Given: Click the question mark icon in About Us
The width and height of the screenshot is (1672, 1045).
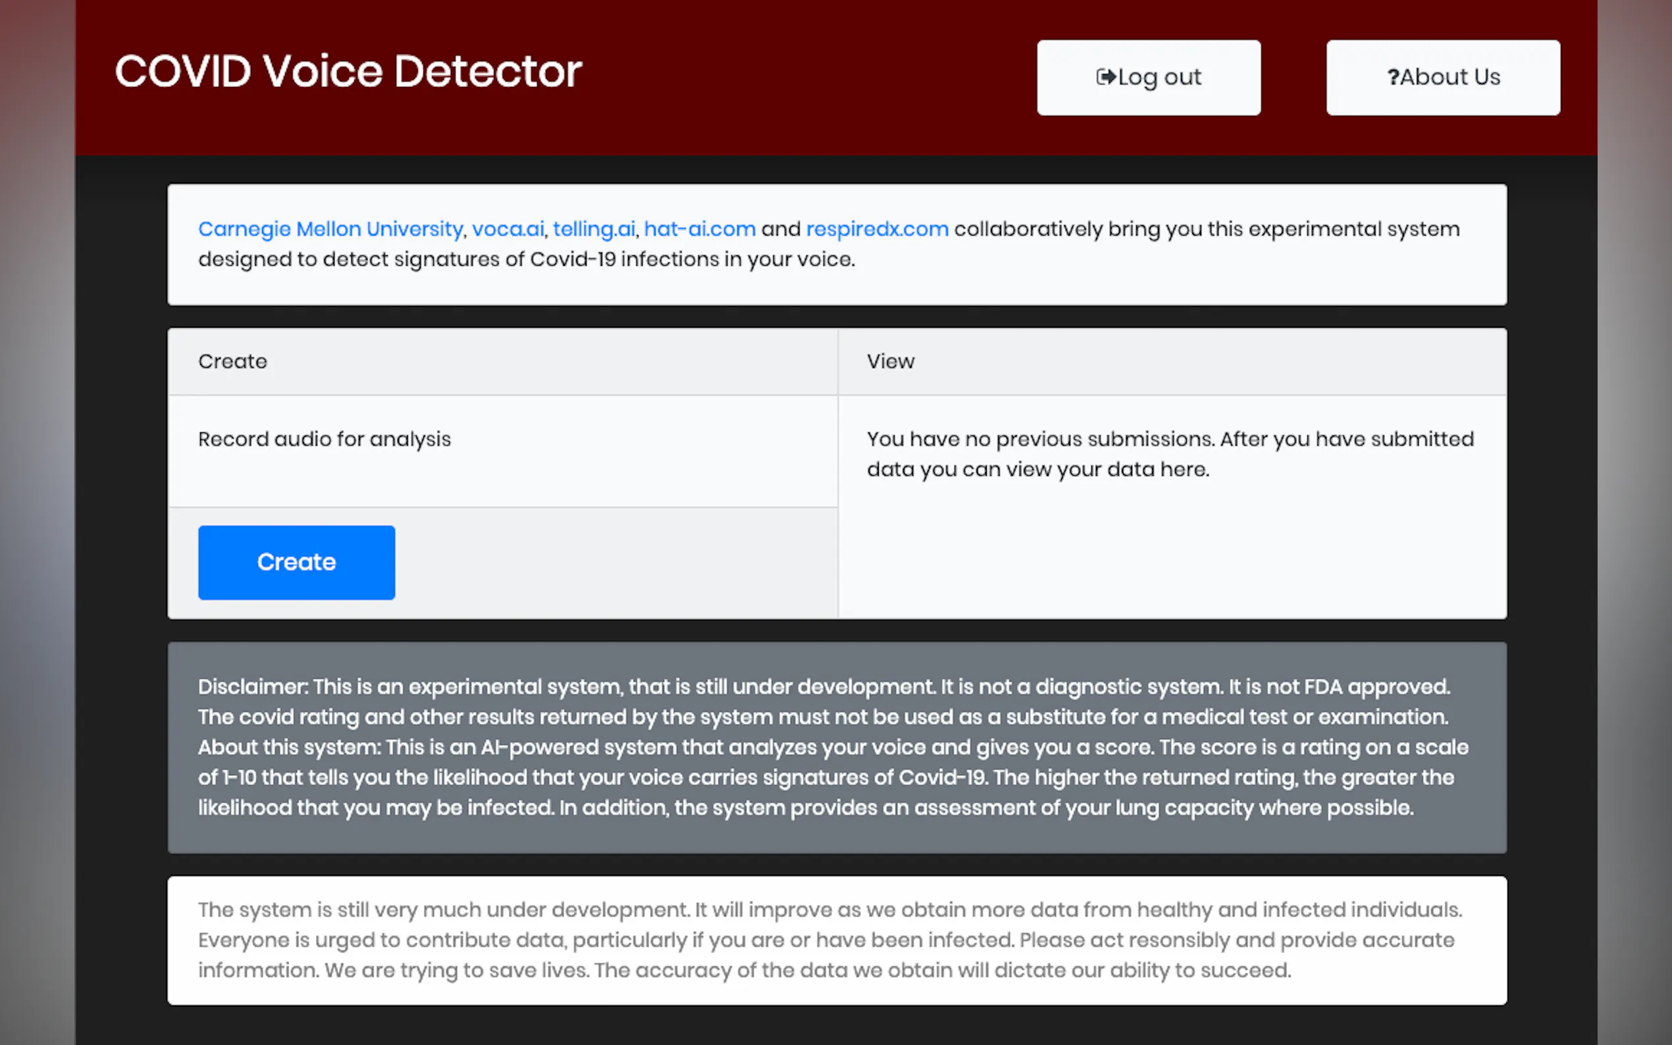Looking at the screenshot, I should 1393,77.
